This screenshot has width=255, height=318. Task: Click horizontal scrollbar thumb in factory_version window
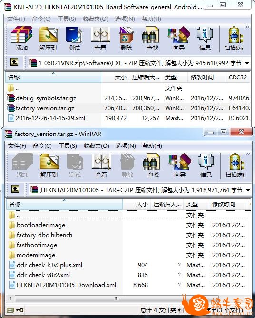(x=117, y=299)
